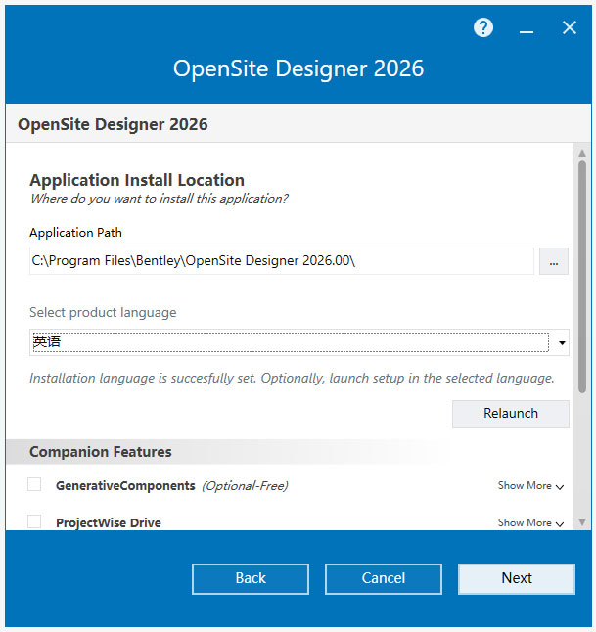Browse for application path with ellipsis button
This screenshot has height=632, width=596.
[x=554, y=261]
